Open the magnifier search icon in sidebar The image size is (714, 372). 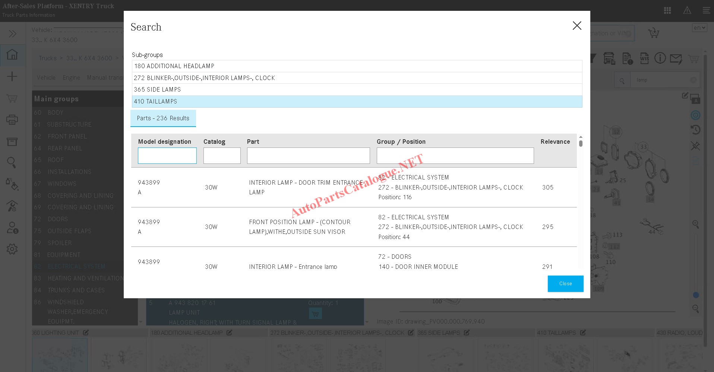point(12,162)
